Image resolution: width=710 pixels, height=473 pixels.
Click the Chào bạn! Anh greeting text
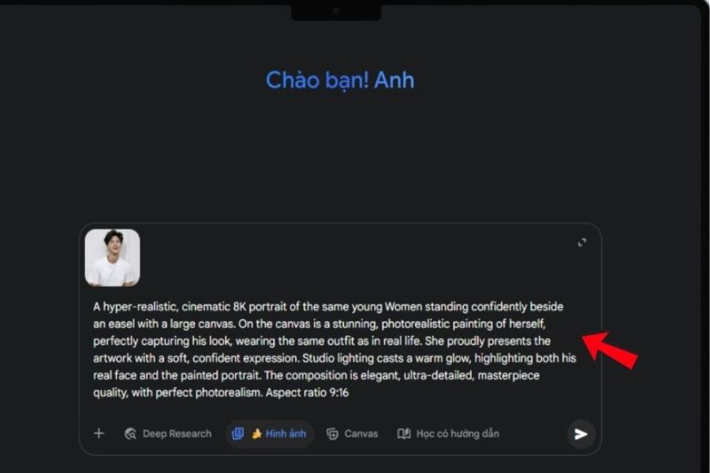click(340, 80)
